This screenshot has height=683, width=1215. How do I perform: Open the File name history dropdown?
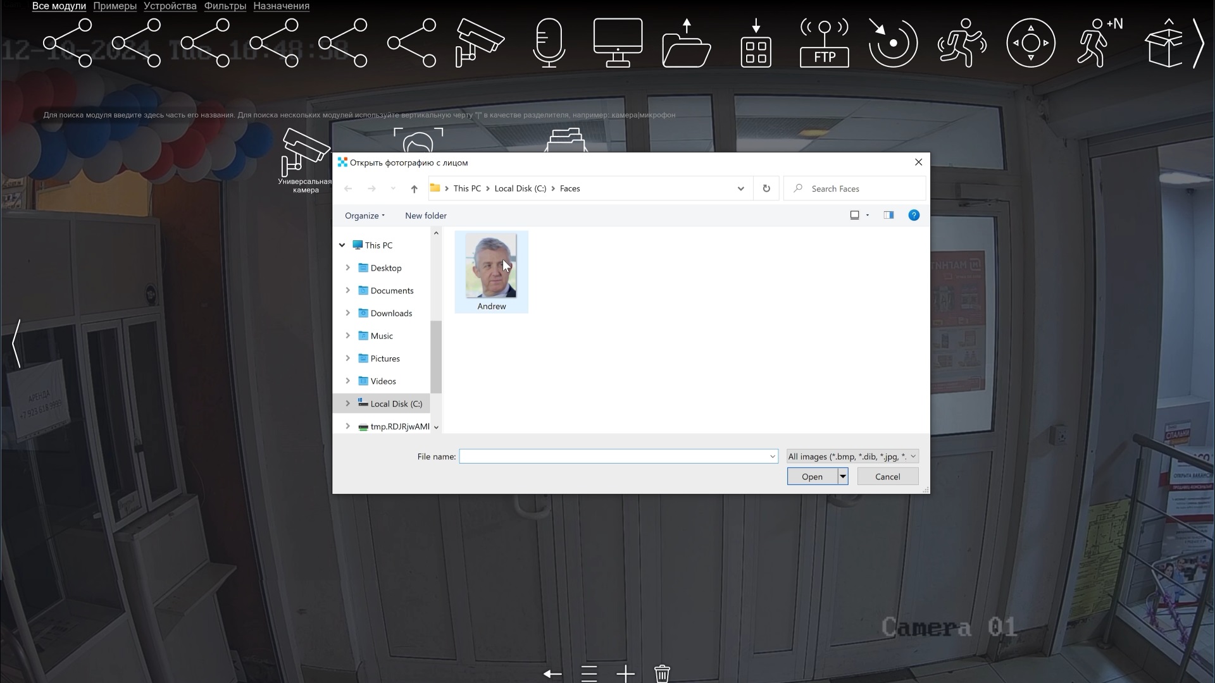pos(773,457)
